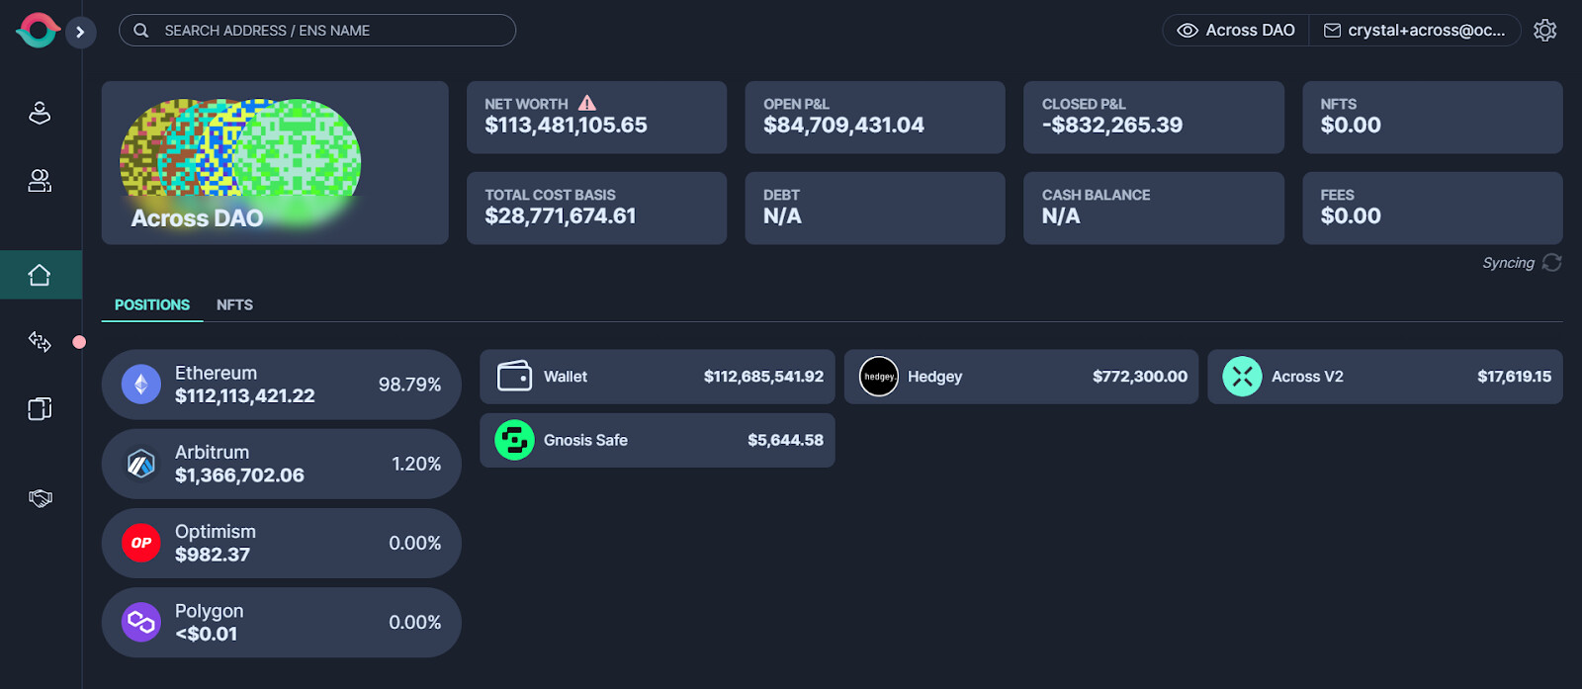Image resolution: width=1582 pixels, height=689 pixels.
Task: Click the $772,300.00 Hedgey value
Action: (1140, 377)
